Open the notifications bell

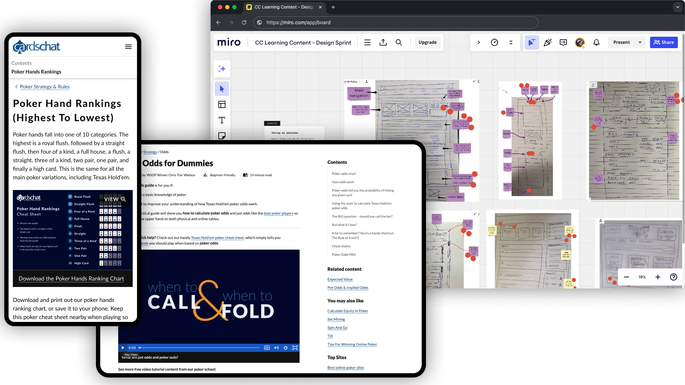point(597,42)
